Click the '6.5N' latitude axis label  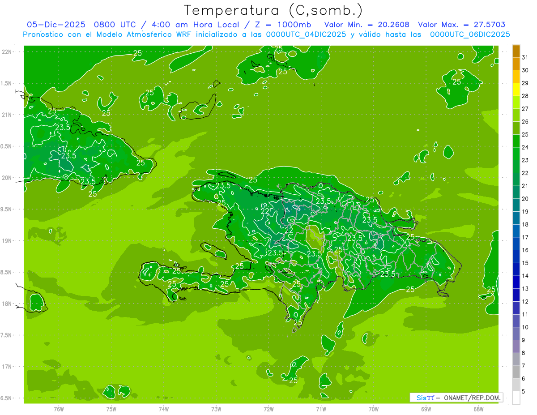coord(6,398)
